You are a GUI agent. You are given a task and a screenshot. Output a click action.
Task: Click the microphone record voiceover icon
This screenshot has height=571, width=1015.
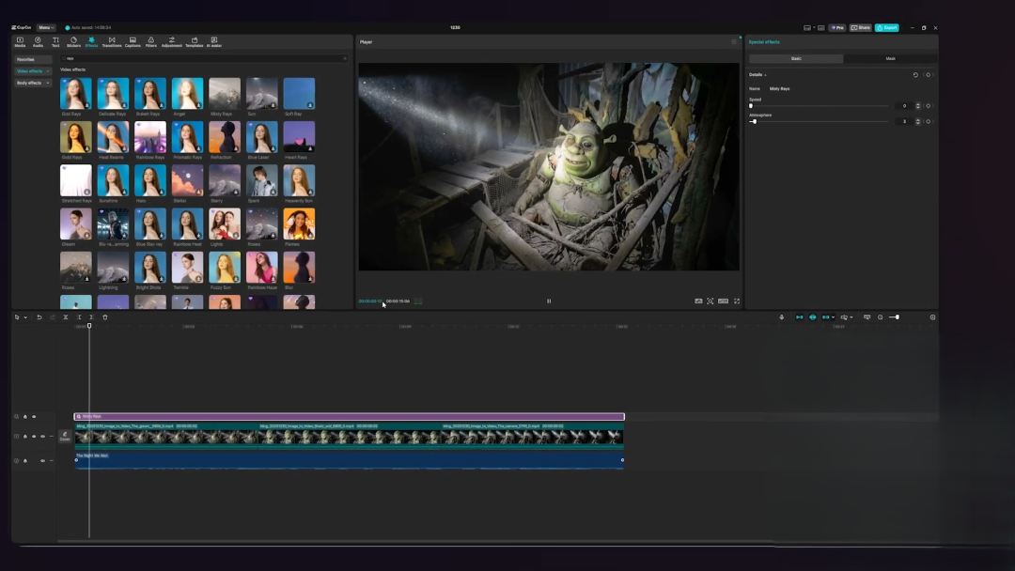tap(781, 317)
